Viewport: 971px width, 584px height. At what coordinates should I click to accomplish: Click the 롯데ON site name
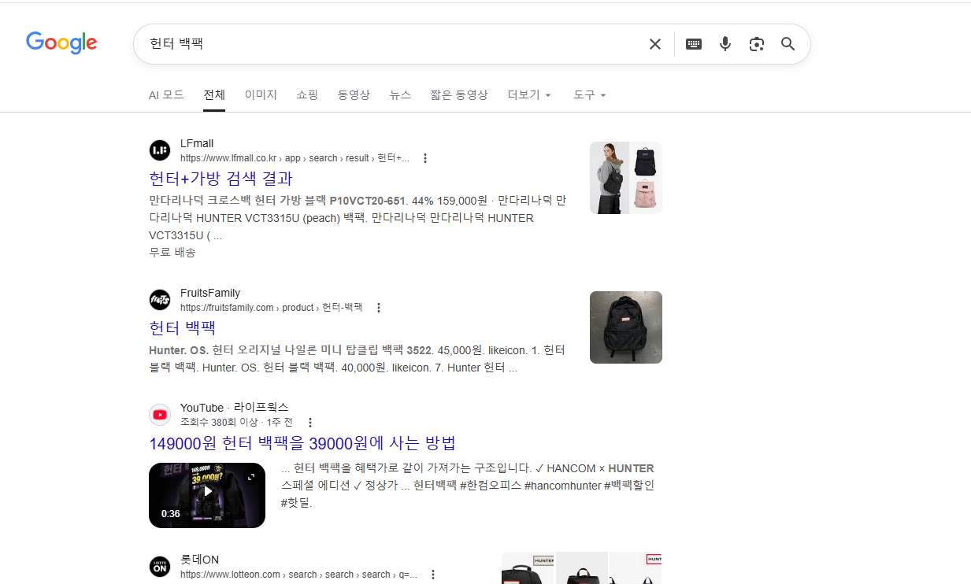[x=199, y=560]
